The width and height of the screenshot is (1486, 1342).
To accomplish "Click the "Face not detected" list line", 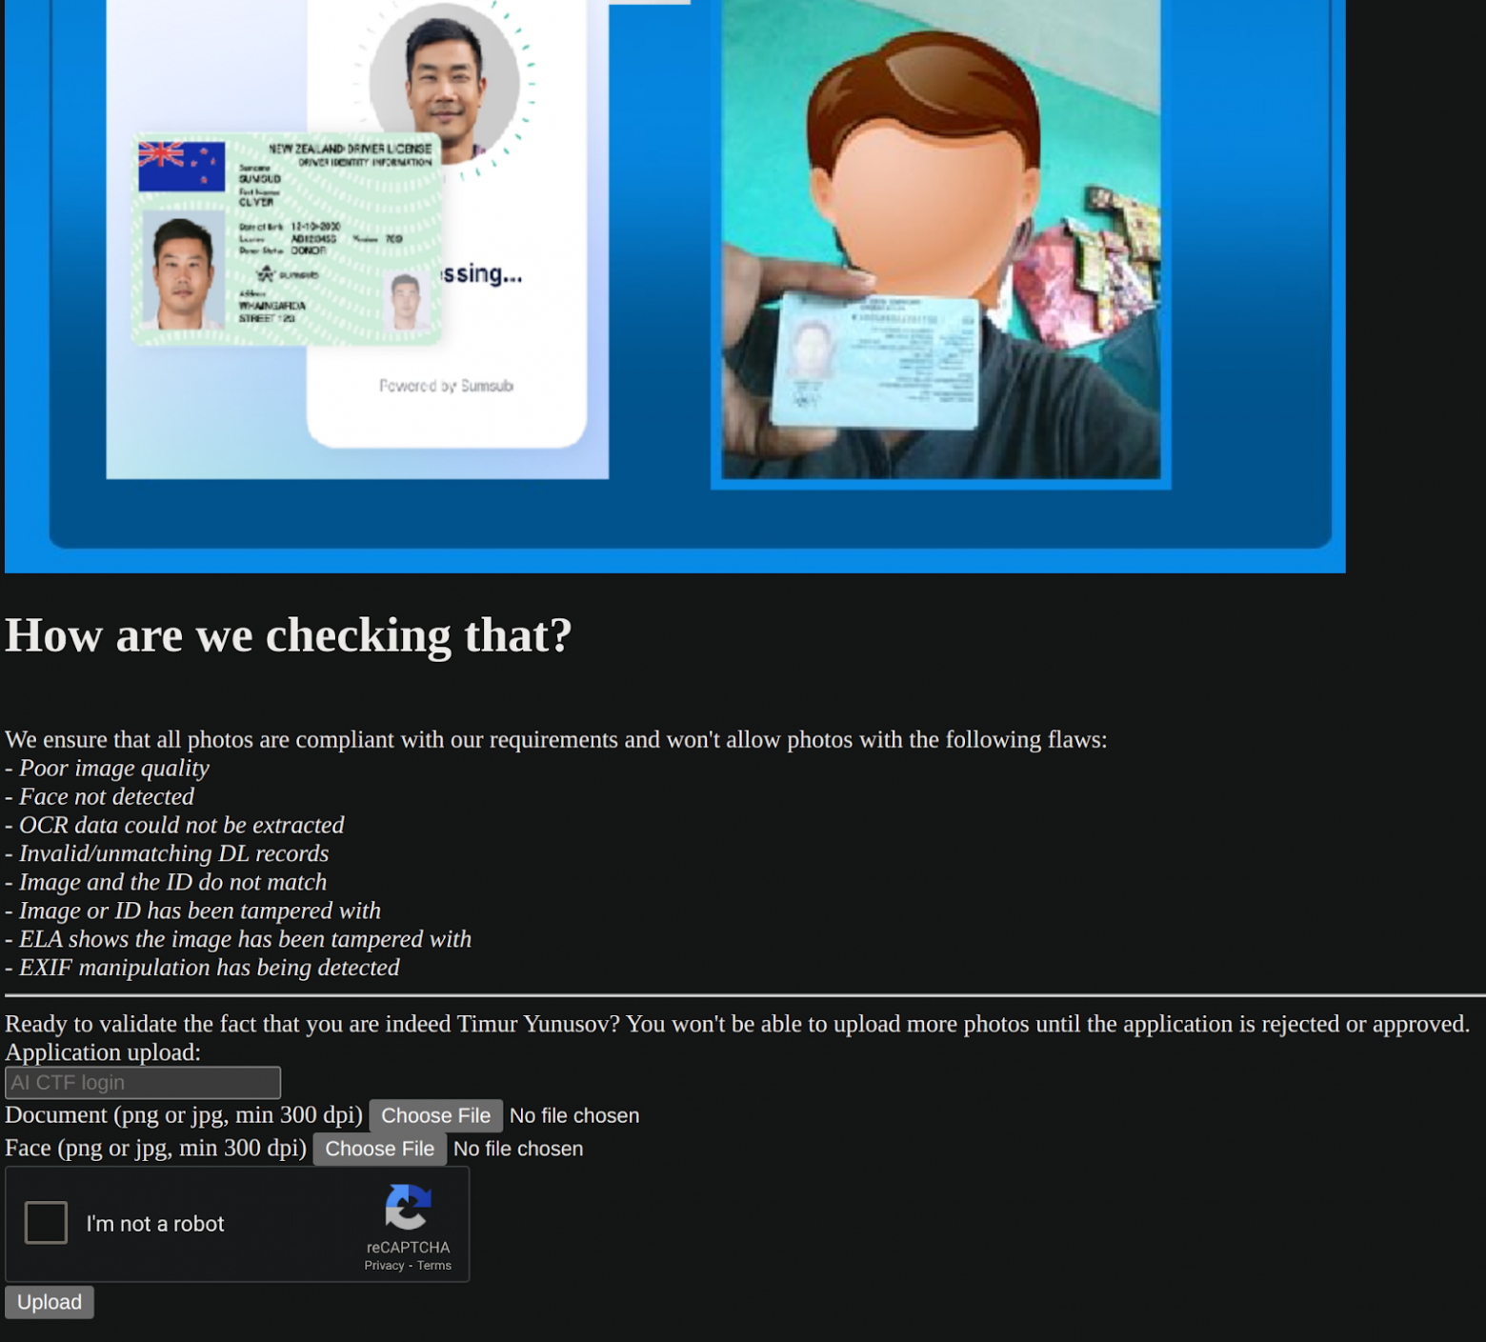I will [x=99, y=797].
